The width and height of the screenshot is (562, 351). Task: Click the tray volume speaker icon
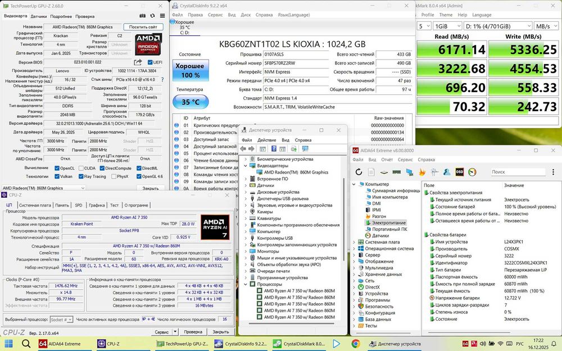tap(483, 344)
